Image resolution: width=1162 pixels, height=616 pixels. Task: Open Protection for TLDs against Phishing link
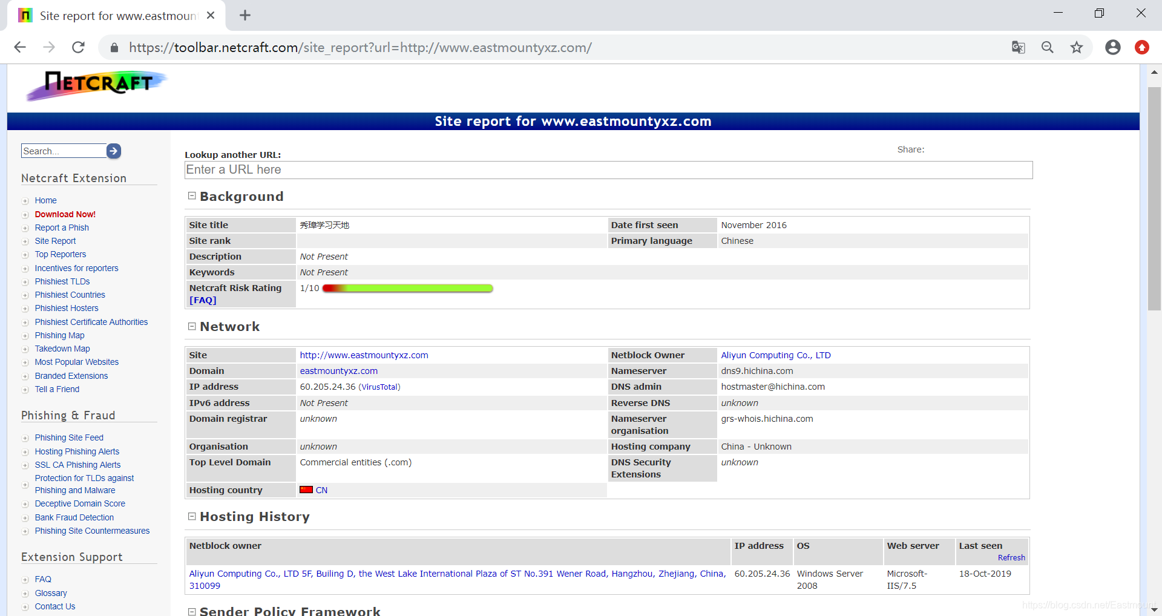point(84,484)
